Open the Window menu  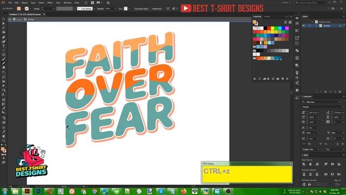pos(67,3)
